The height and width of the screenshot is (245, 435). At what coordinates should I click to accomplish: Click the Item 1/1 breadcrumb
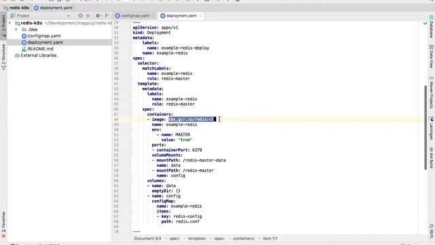pyautogui.click(x=270, y=239)
